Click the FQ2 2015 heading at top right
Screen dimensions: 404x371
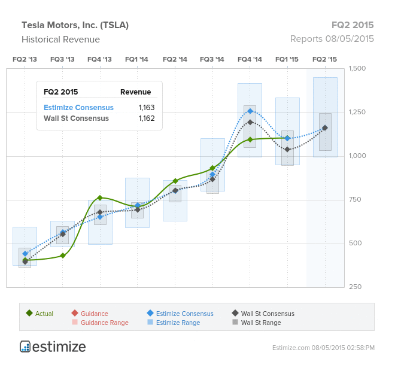[x=353, y=25]
